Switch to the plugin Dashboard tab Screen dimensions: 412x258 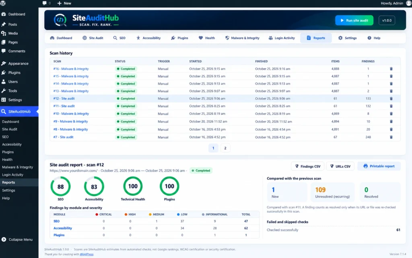61,38
